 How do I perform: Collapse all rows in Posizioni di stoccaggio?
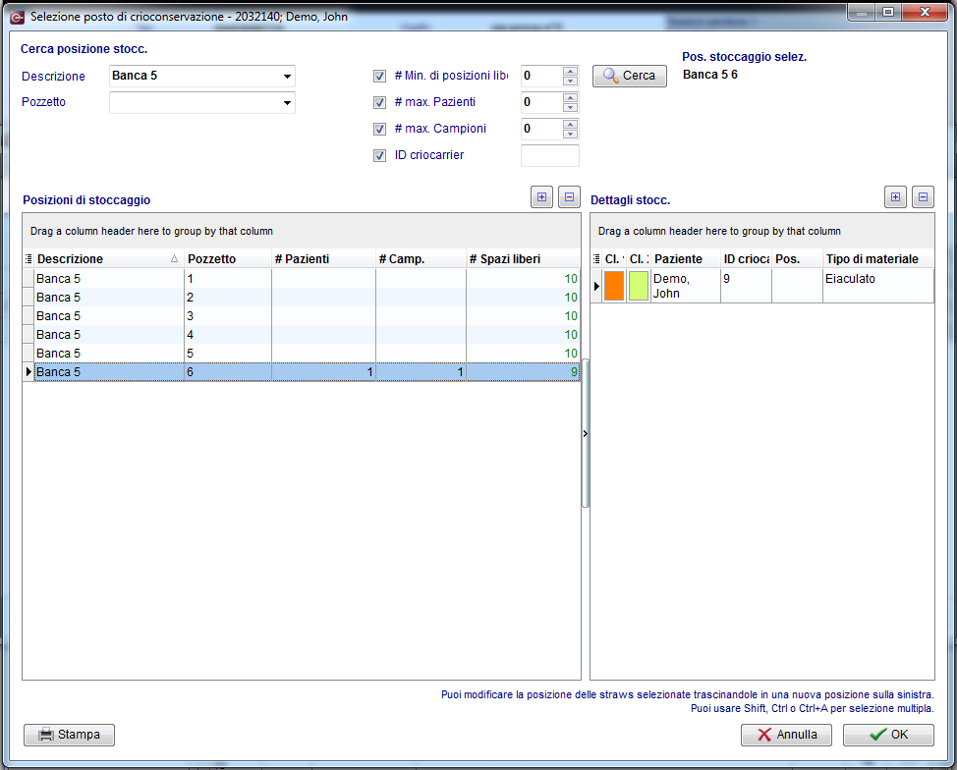point(569,197)
